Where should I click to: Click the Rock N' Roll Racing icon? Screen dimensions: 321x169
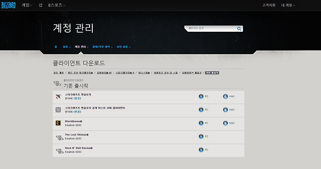[x=60, y=151]
